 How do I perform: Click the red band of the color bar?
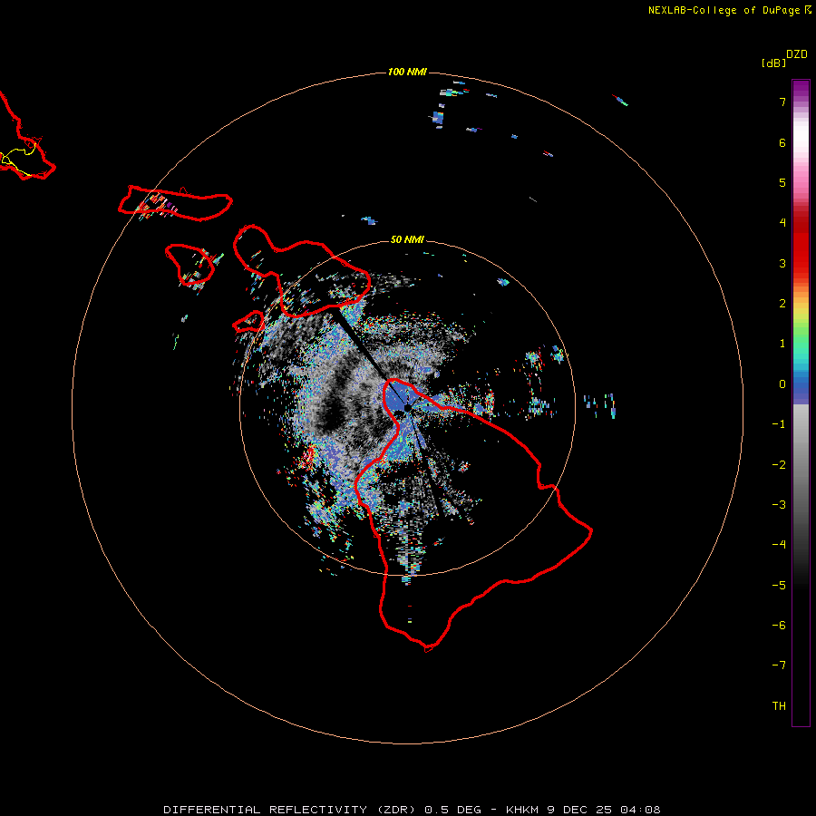click(801, 245)
